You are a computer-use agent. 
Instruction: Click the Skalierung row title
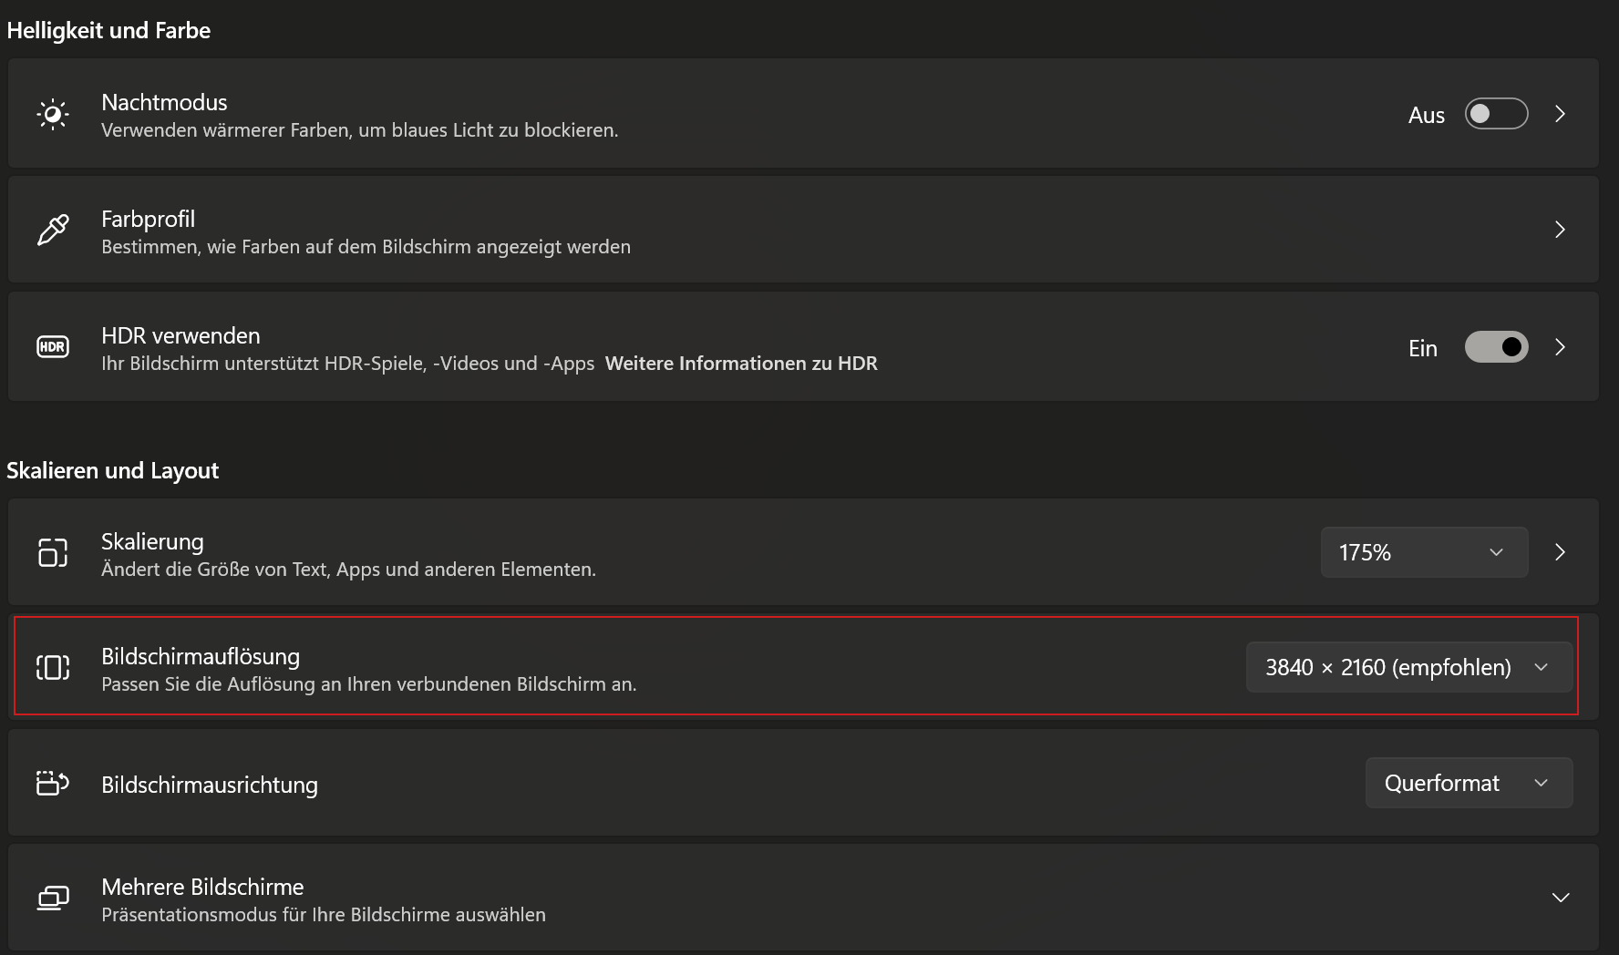coord(152,541)
